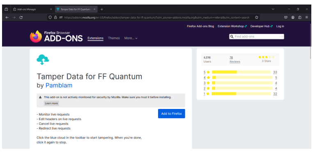Screen dimensions: 315x155
Task: Click the Log in link
Action: point(280,26)
